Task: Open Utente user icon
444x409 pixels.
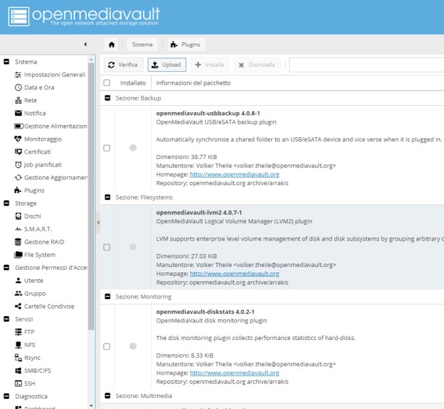Action: click(x=18, y=281)
